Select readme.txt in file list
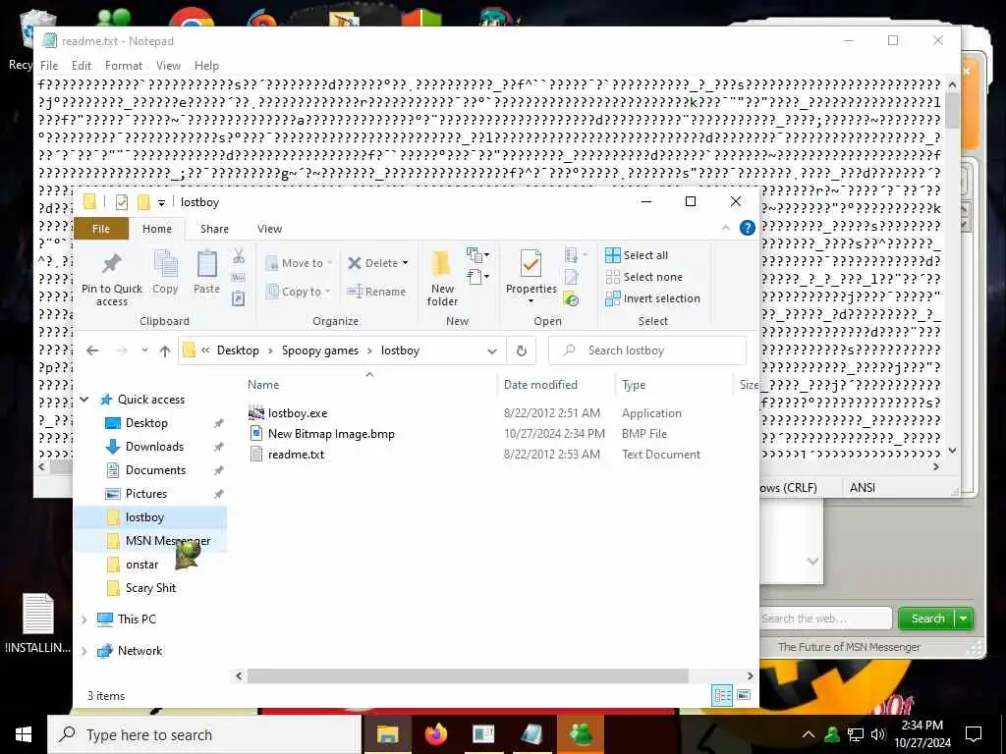This screenshot has height=754, width=1006. coord(296,455)
